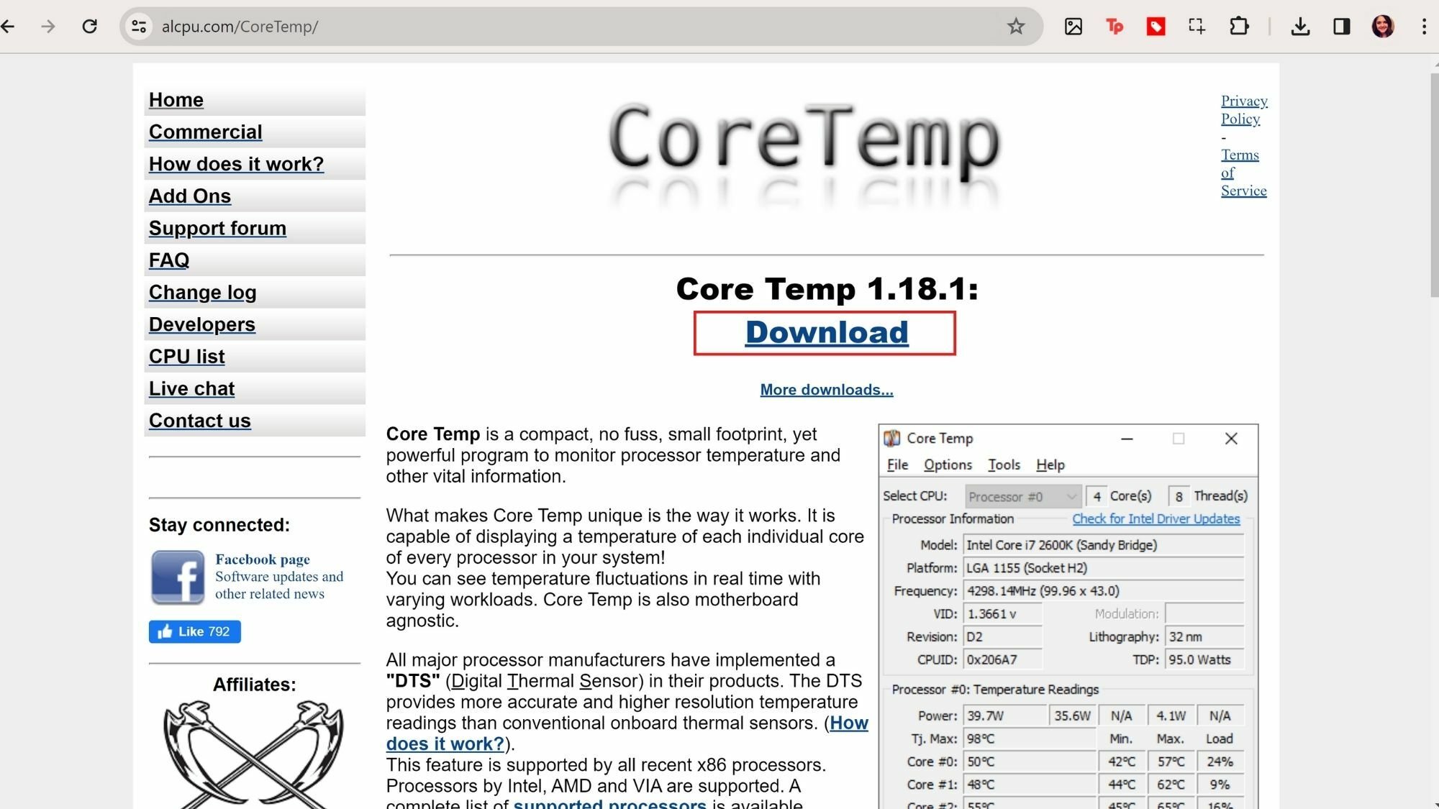Image resolution: width=1439 pixels, height=809 pixels.
Task: Click inside the browser address bar
Action: point(504,27)
